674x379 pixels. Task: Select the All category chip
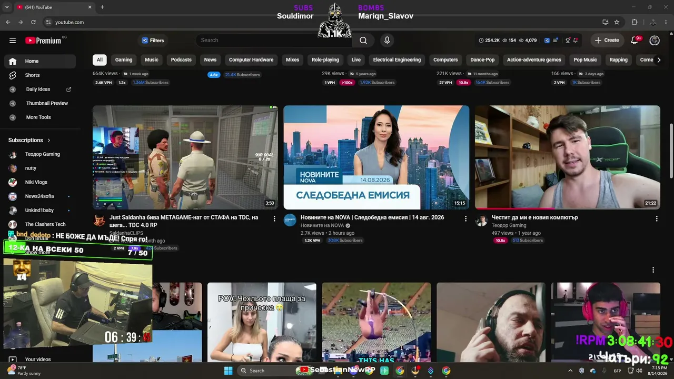tap(100, 60)
